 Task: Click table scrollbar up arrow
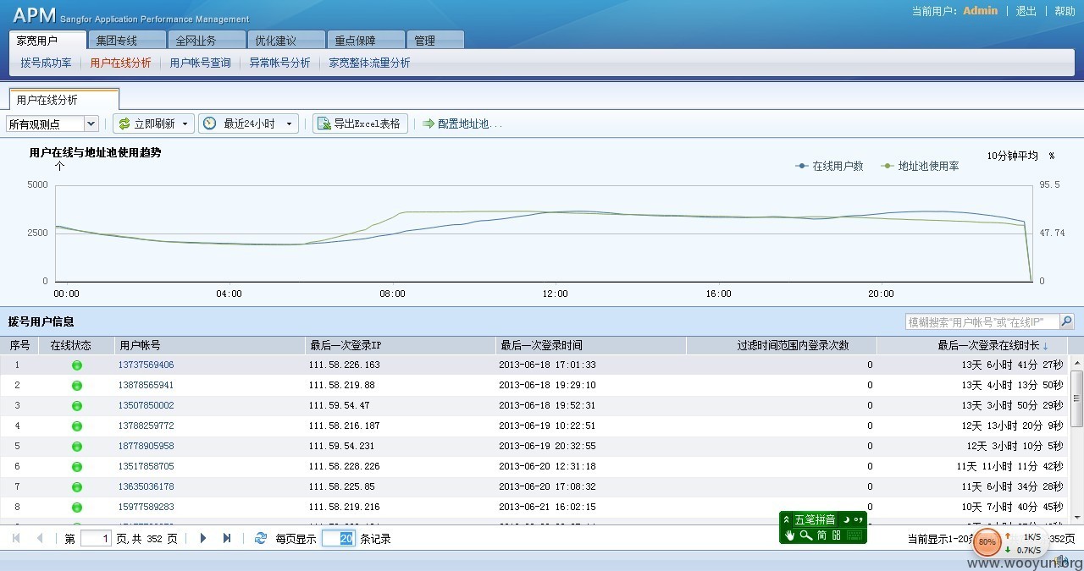[1077, 362]
